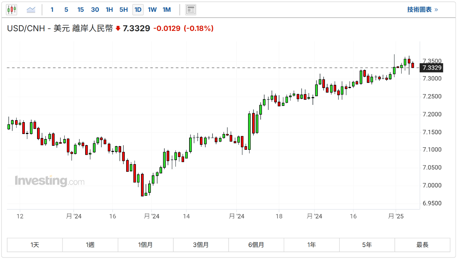Choose the 30-minute interval
The height and width of the screenshot is (259, 457).
[x=95, y=10]
